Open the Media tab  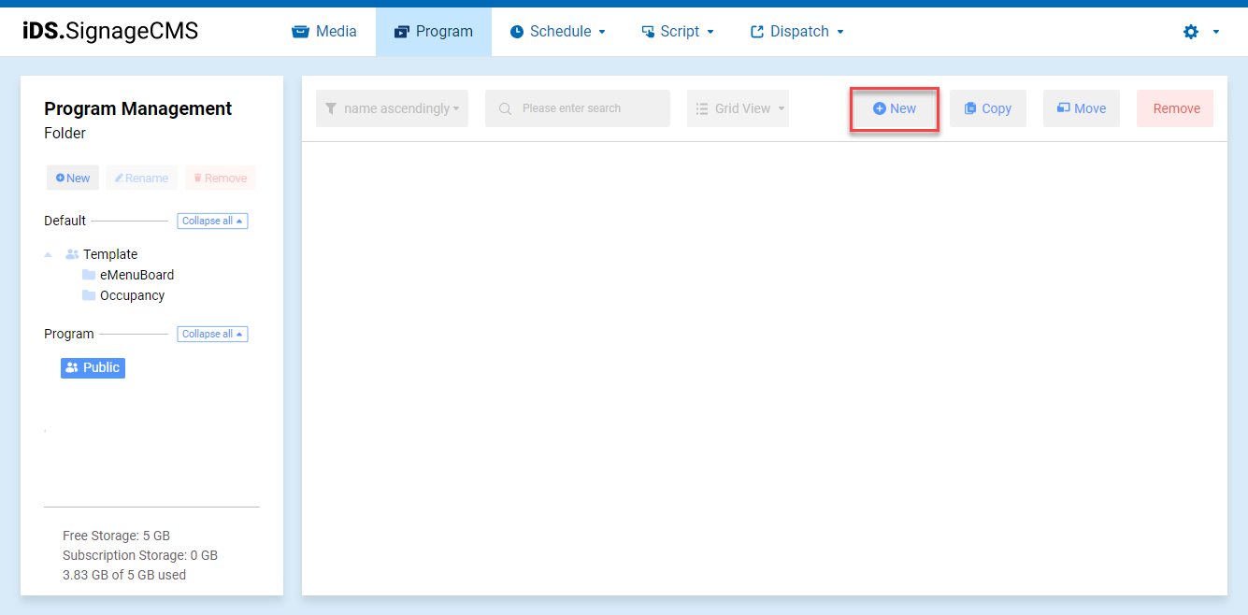click(x=324, y=32)
